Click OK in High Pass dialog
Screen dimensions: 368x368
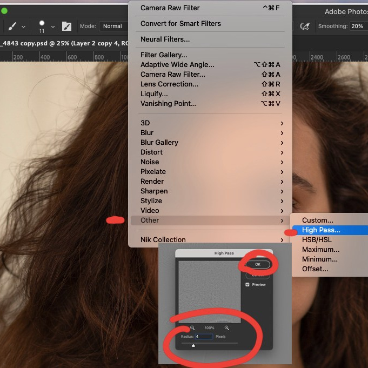[258, 264]
